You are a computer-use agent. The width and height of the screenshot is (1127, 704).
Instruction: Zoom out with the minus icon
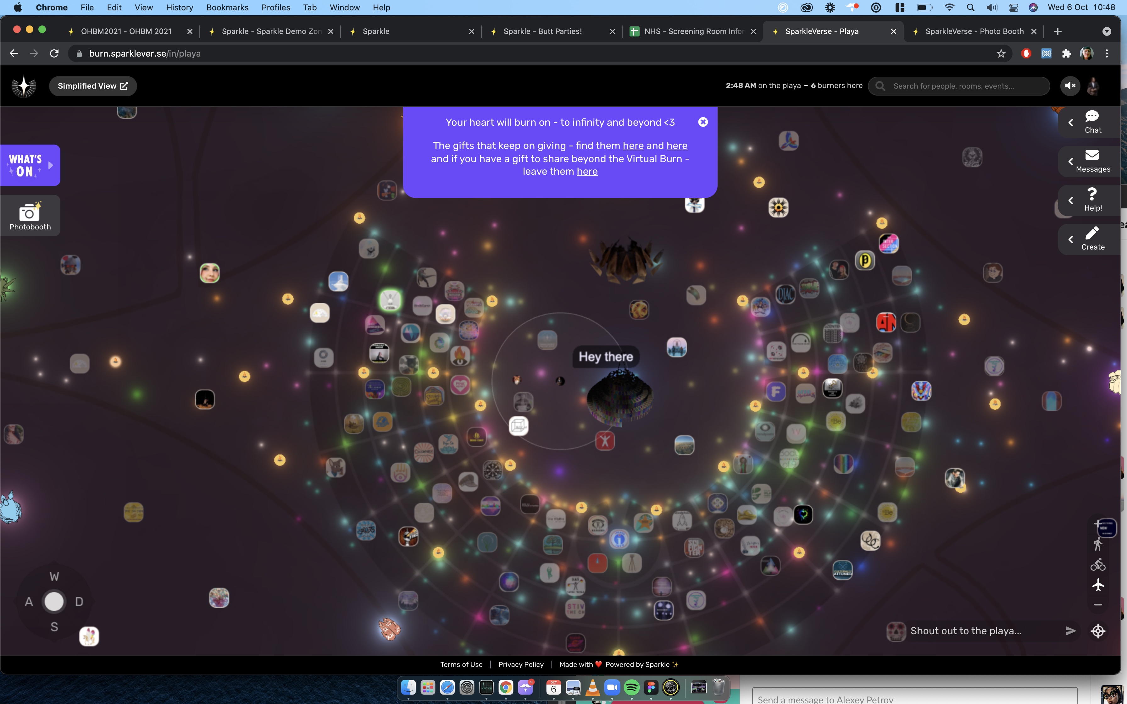point(1098,605)
